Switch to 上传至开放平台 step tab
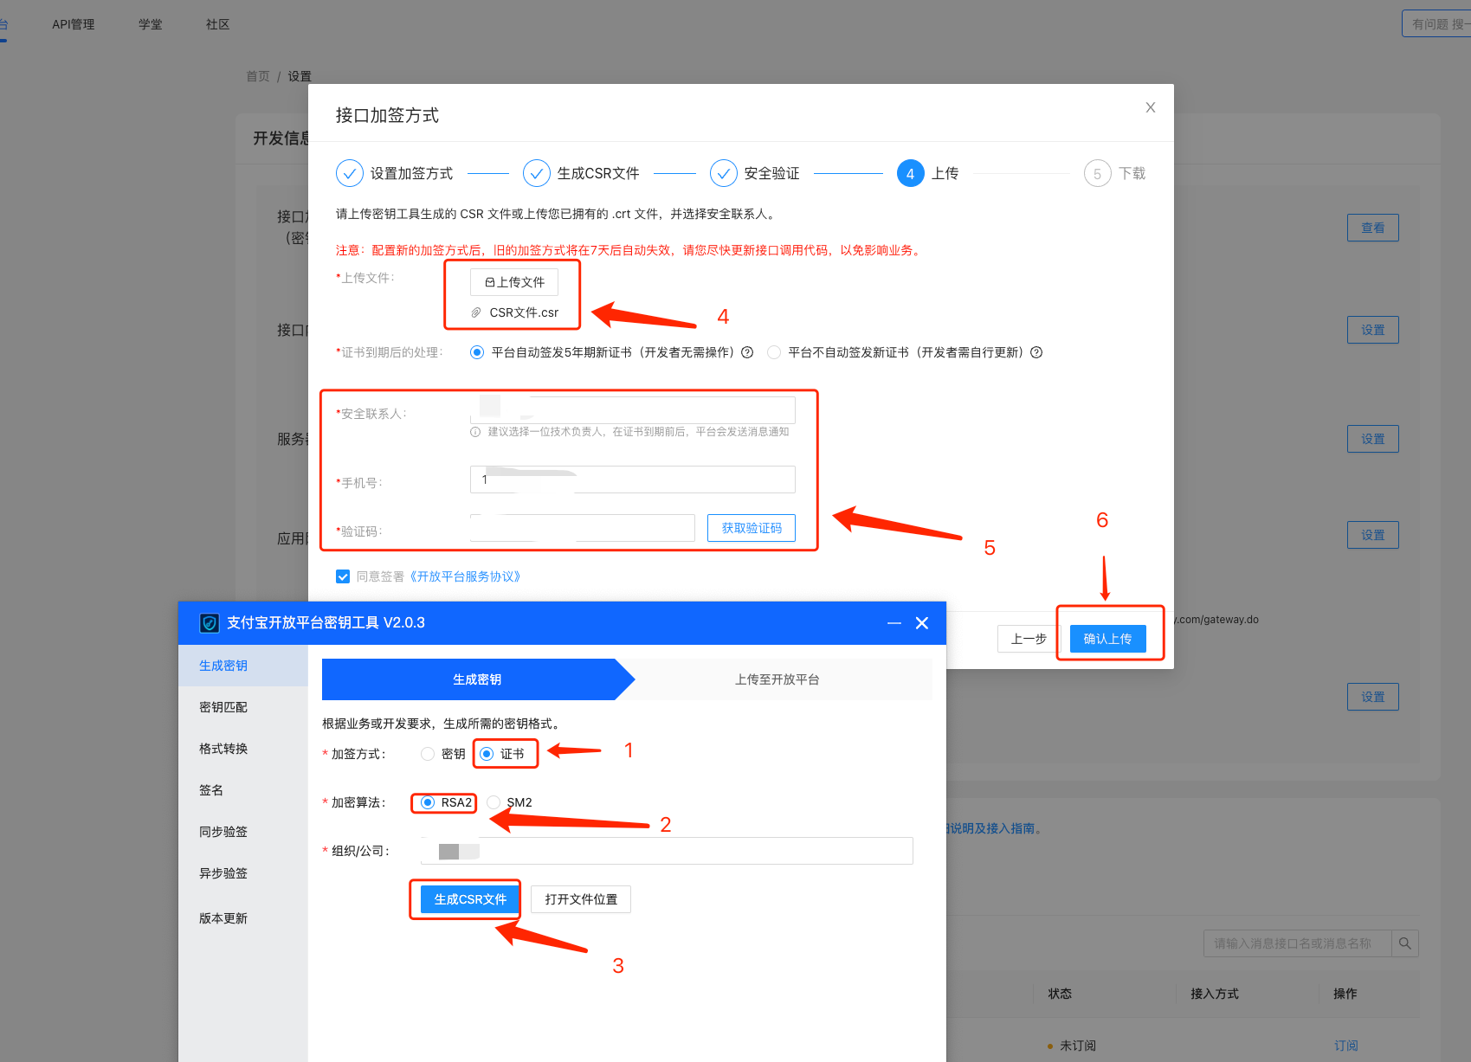This screenshot has height=1062, width=1471. click(x=777, y=679)
